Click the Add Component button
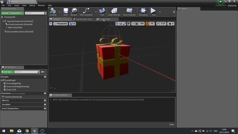The image size is (238, 134). [12, 13]
